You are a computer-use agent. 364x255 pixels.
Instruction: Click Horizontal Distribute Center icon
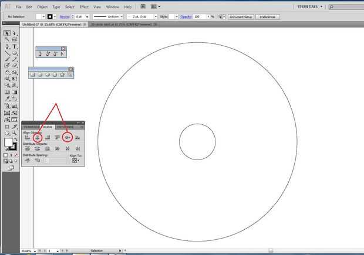(68, 148)
